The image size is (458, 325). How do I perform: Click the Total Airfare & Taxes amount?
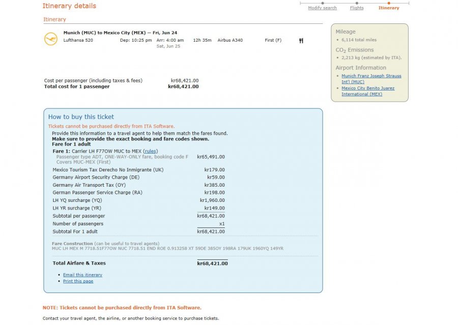[x=212, y=263]
